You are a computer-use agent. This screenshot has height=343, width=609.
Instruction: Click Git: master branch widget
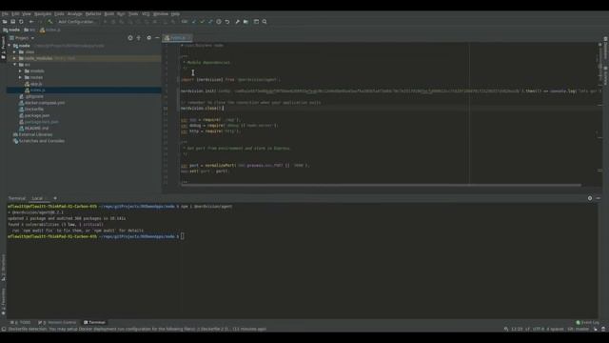click(x=578, y=329)
